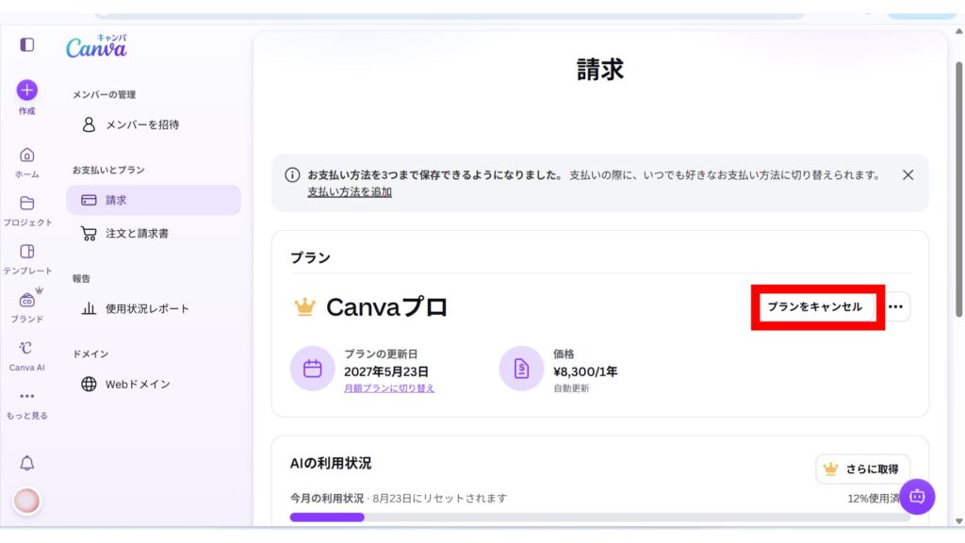Screen dimensions: 965x543
Task: Click プランをキャンセル button
Action: click(815, 306)
